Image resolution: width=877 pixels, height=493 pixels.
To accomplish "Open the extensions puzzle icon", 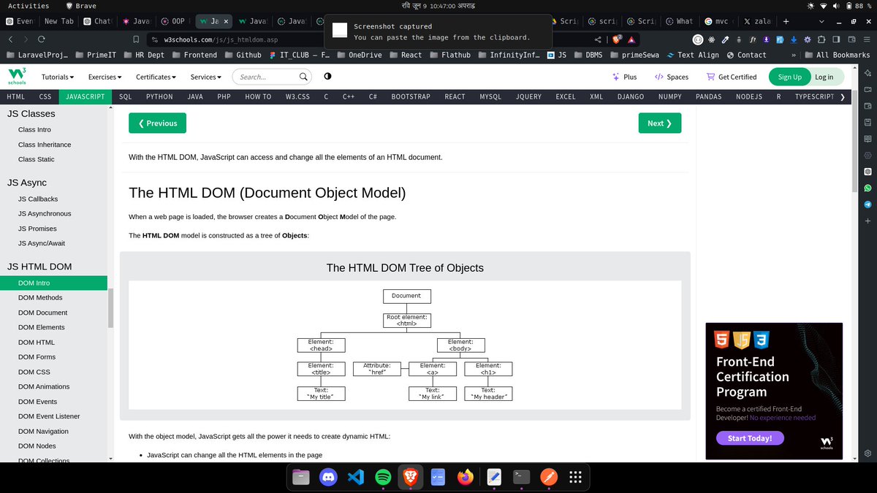I will (821, 39).
